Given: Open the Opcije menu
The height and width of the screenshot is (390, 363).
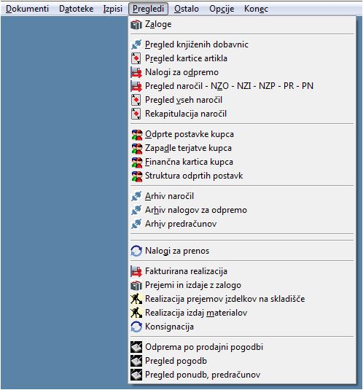Looking at the screenshot, I should click(x=222, y=9).
